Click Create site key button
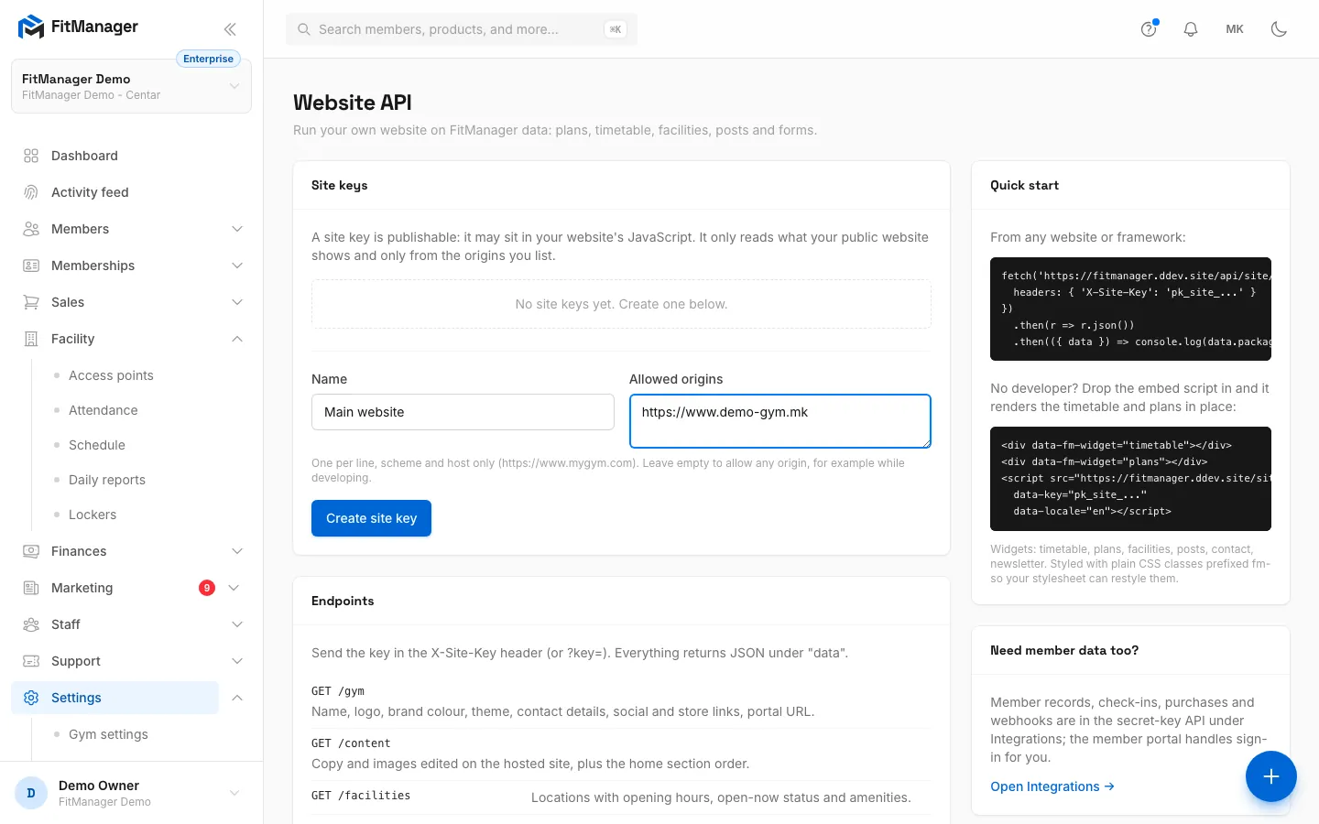1319x824 pixels. 371,518
